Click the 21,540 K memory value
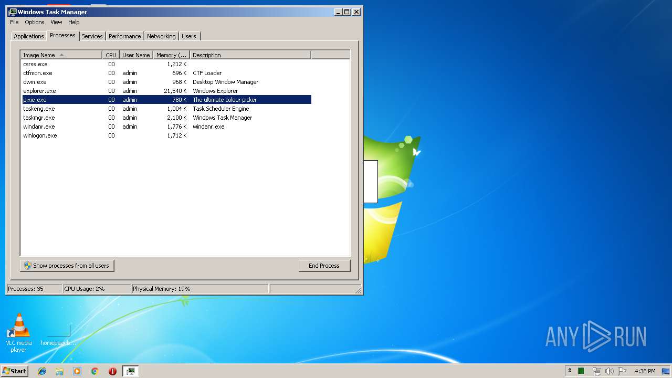Image resolution: width=672 pixels, height=378 pixels. [175, 91]
